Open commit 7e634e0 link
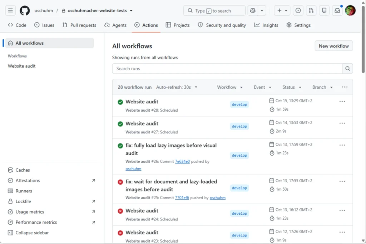The image size is (366, 244). (x=182, y=161)
